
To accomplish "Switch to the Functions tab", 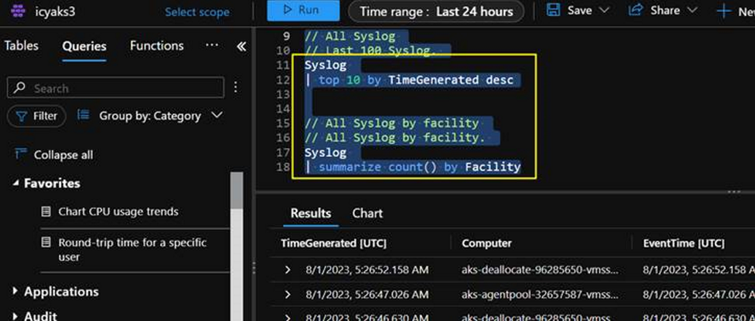I will (x=156, y=46).
